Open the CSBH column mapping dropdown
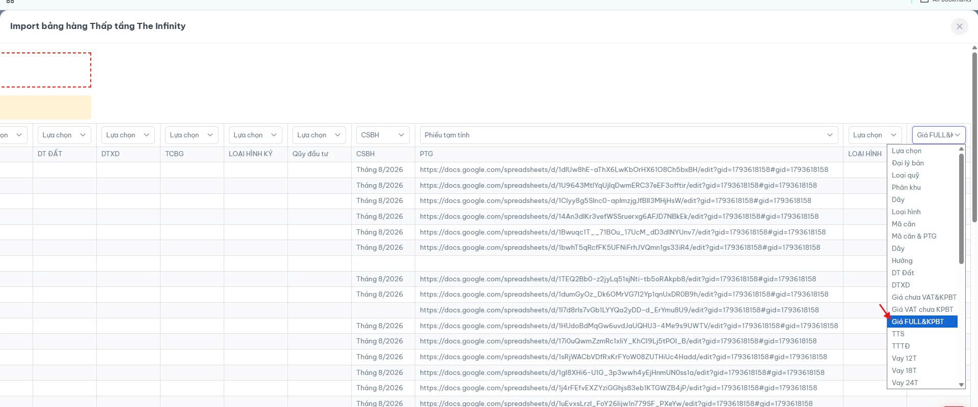The height and width of the screenshot is (407, 978). [x=383, y=135]
